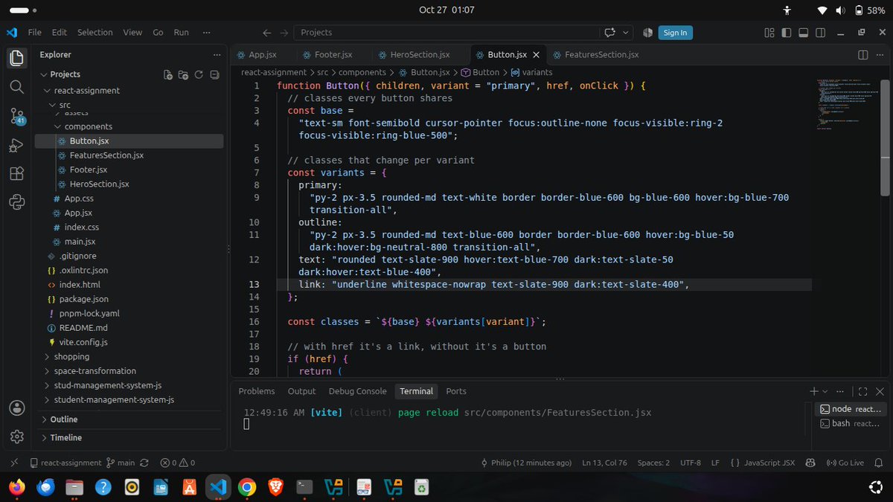Click Go Live in the status bar

tap(845, 463)
